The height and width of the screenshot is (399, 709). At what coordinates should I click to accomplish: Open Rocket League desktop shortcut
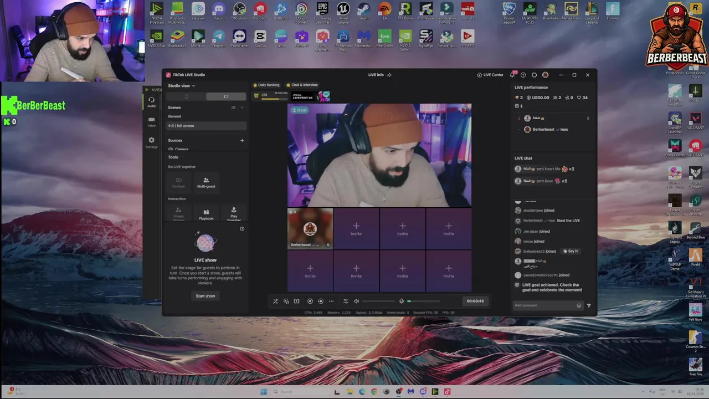coord(508,12)
